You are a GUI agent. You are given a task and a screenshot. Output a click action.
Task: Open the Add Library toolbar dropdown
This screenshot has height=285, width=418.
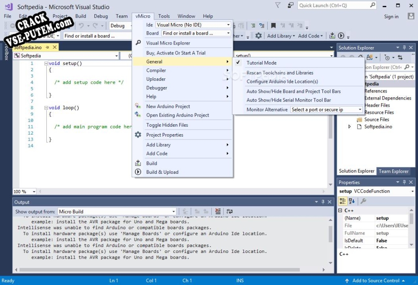tap(281, 36)
